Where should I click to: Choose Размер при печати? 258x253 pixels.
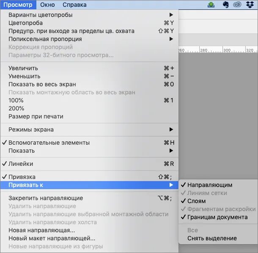pyautogui.click(x=90, y=116)
